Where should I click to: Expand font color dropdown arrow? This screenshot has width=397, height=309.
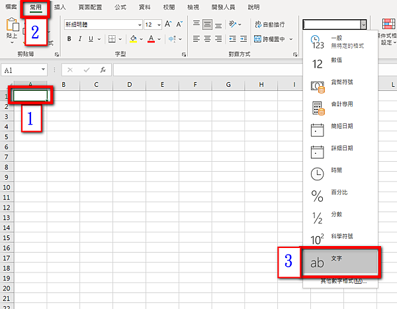[x=159, y=39]
